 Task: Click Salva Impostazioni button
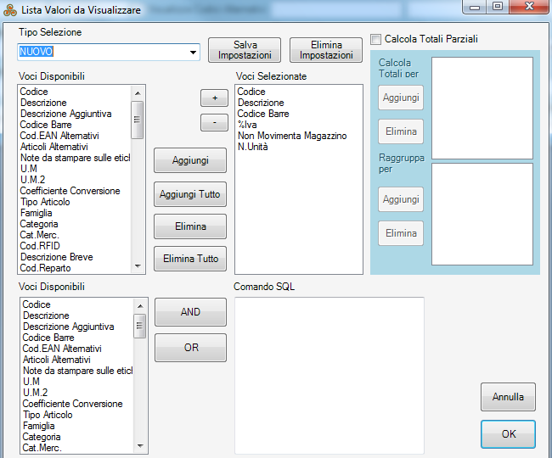pyautogui.click(x=245, y=50)
